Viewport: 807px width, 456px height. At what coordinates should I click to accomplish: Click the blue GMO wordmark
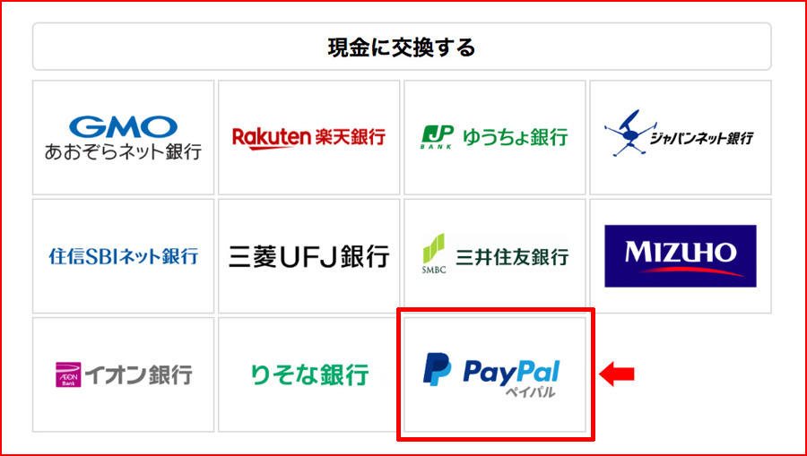[123, 127]
